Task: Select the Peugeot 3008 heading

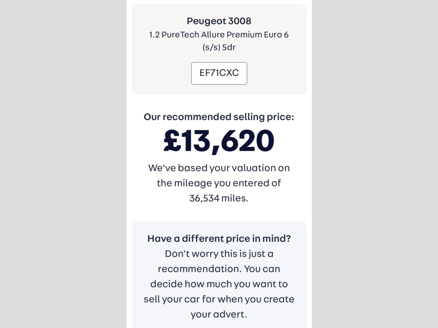Action: pos(219,21)
